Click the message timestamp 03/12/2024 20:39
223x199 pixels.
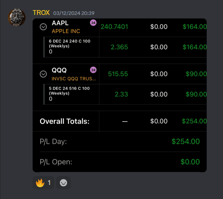(74, 13)
